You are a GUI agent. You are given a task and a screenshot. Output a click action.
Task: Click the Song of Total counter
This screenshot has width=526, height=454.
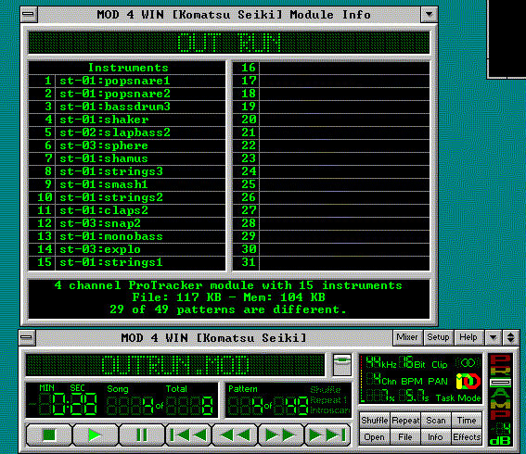point(160,401)
